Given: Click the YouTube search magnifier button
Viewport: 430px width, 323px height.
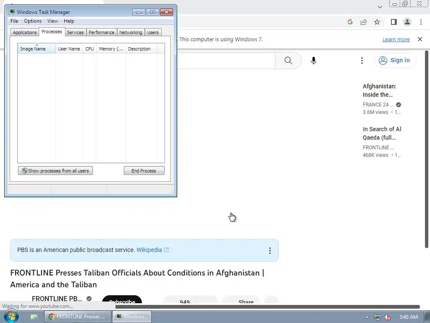Looking at the screenshot, I should tap(288, 61).
